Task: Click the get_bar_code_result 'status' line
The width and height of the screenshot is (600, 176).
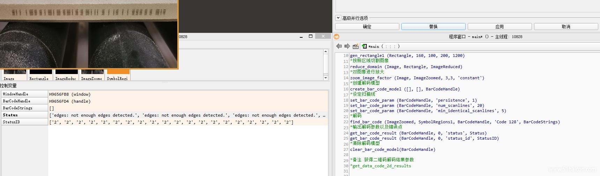Action: (x=418, y=133)
